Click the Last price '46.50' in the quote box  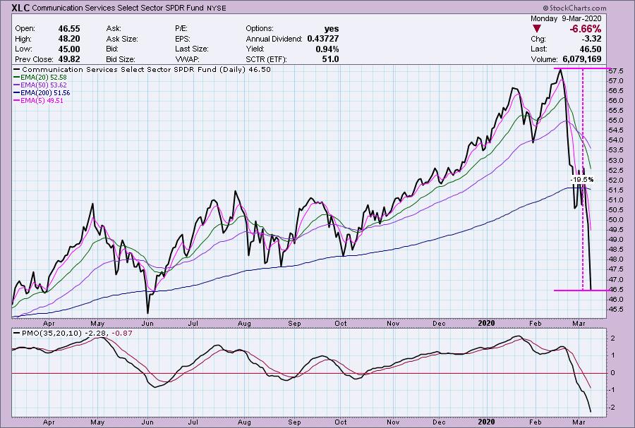pyautogui.click(x=591, y=49)
